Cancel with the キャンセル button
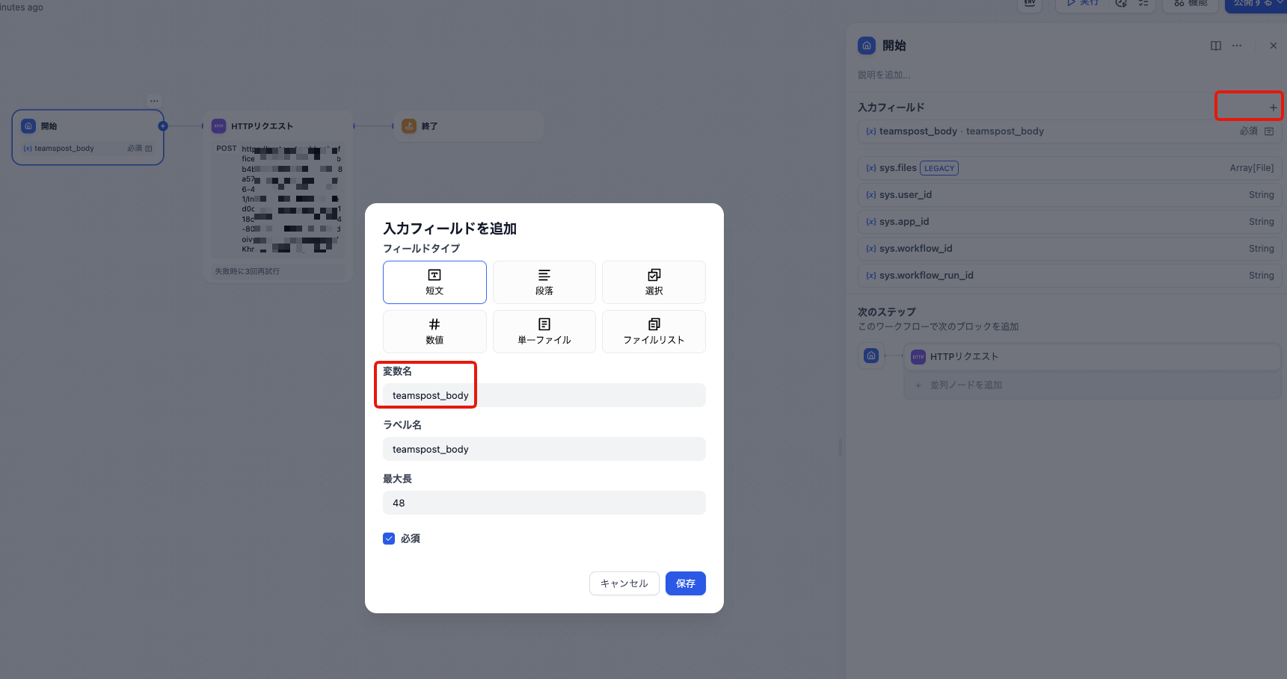 [624, 583]
